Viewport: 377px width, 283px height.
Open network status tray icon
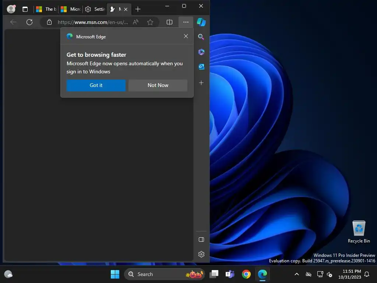pyautogui.click(x=320, y=274)
